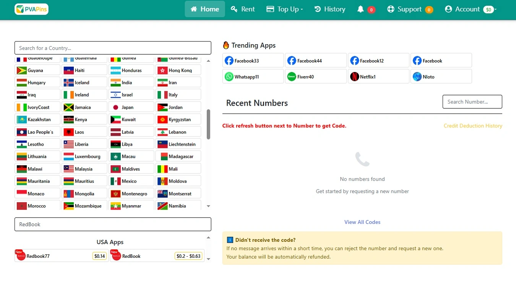Choose Guyana from the country list

pyautogui.click(x=37, y=70)
